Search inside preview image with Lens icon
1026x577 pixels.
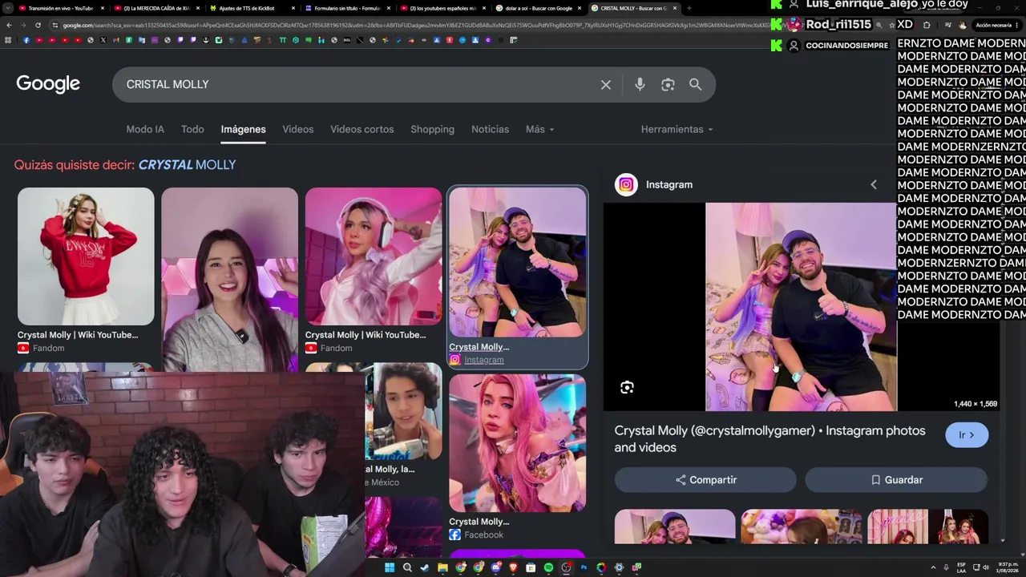627,388
